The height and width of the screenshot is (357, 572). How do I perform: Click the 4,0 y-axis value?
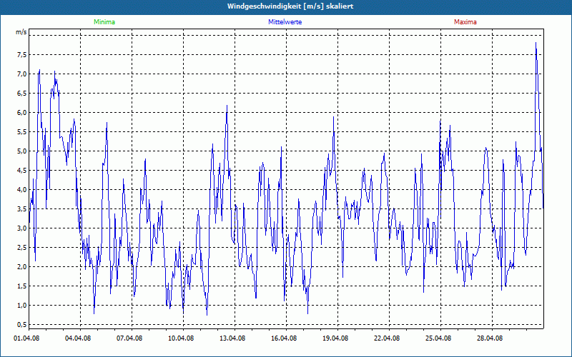pos(21,189)
